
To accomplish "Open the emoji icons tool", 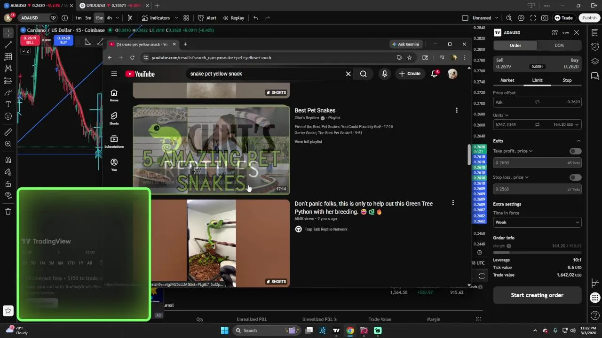I will click(x=8, y=116).
